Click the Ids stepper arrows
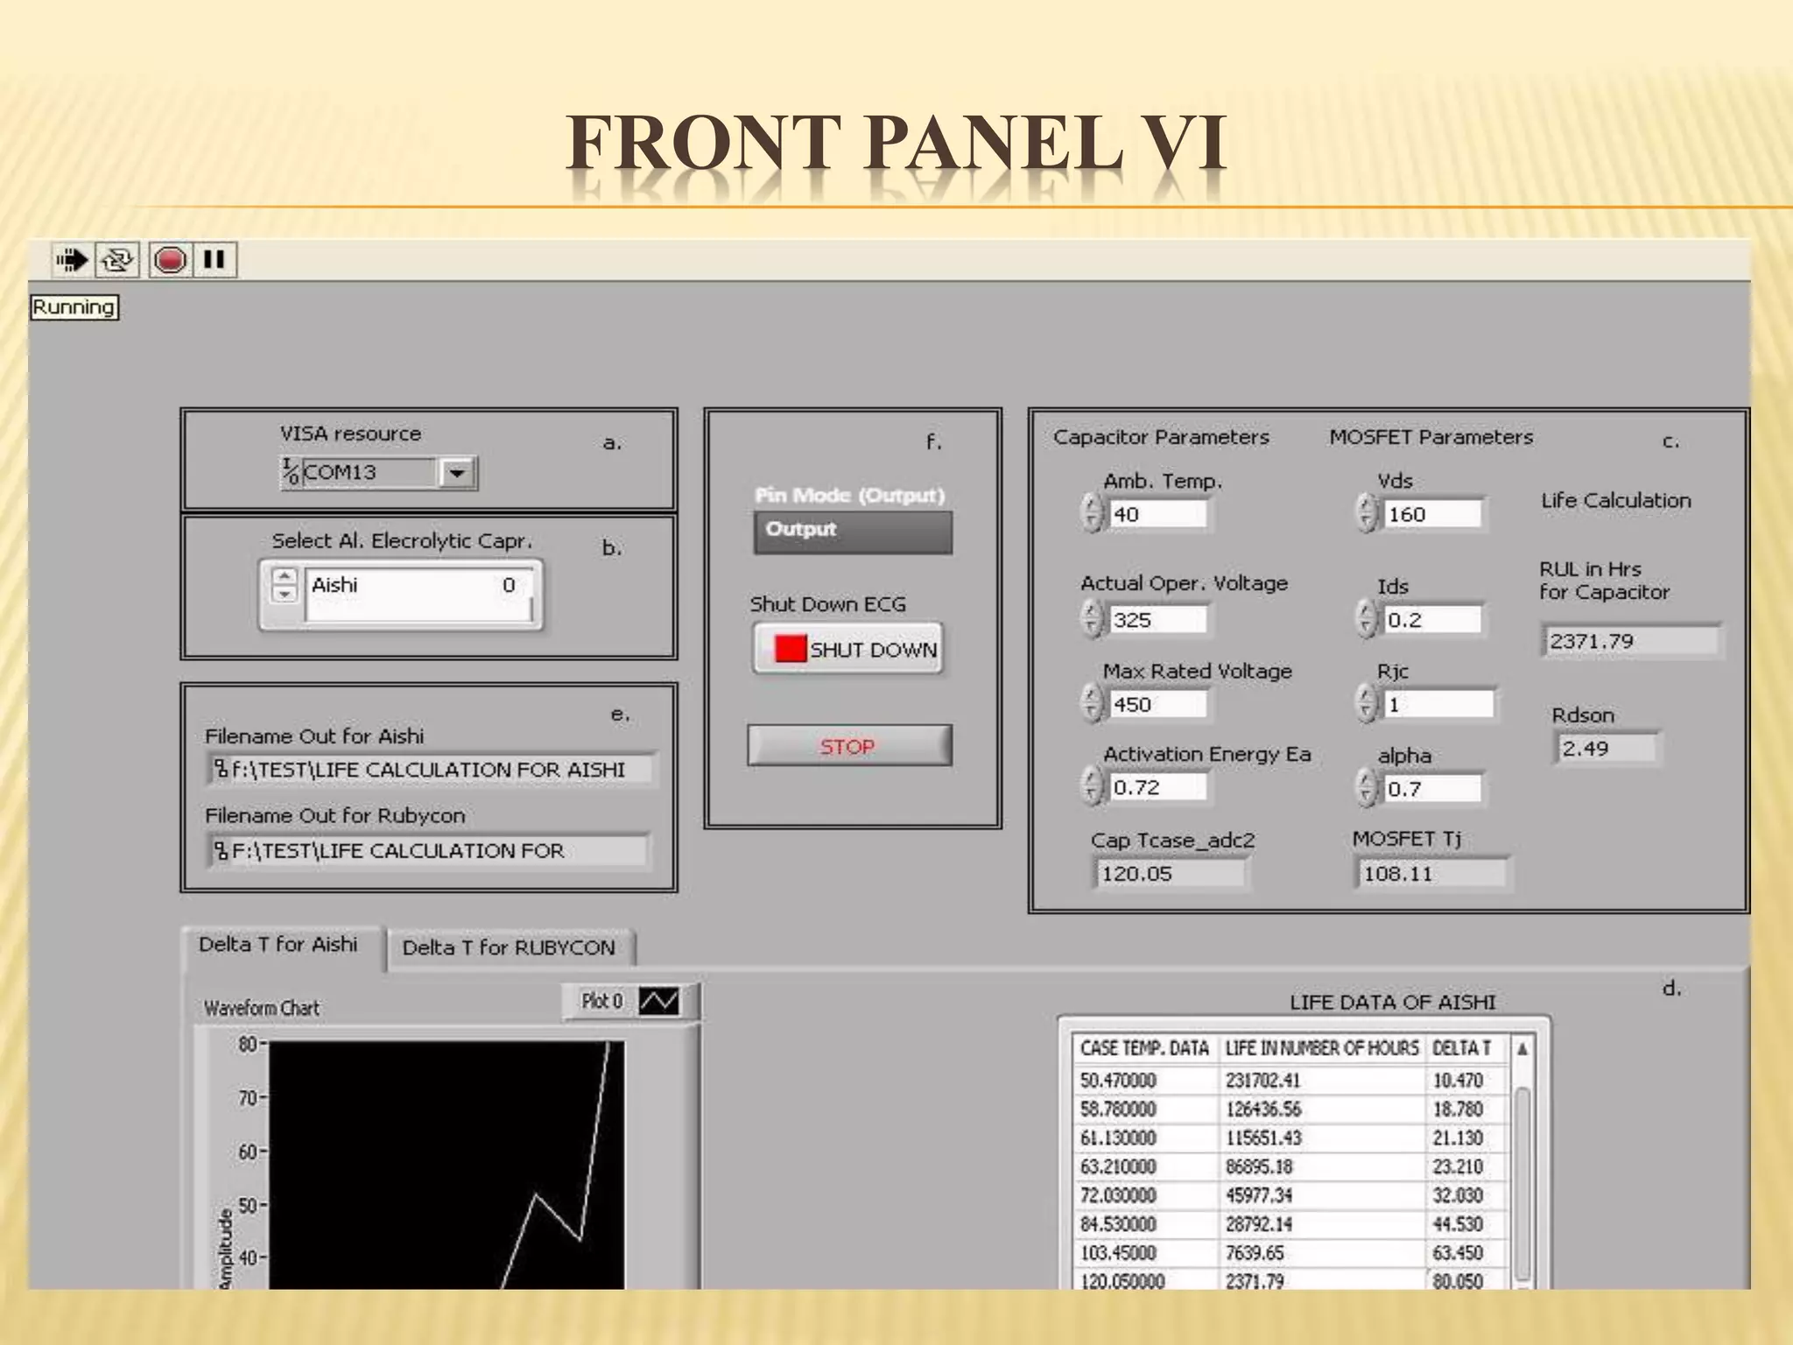 [1367, 618]
